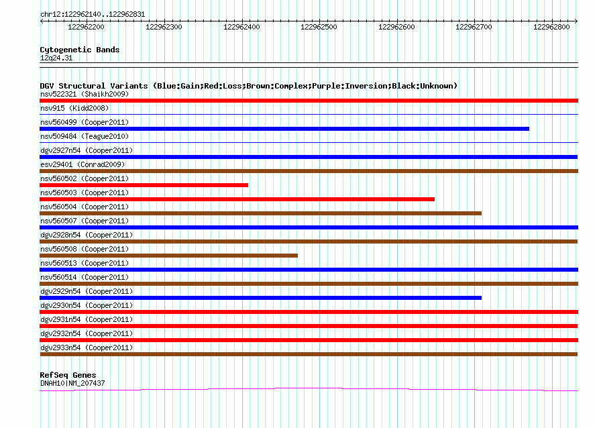Click ruler position 122962400

coord(241,27)
